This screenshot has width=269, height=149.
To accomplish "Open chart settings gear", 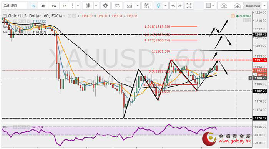I will click(105, 6).
